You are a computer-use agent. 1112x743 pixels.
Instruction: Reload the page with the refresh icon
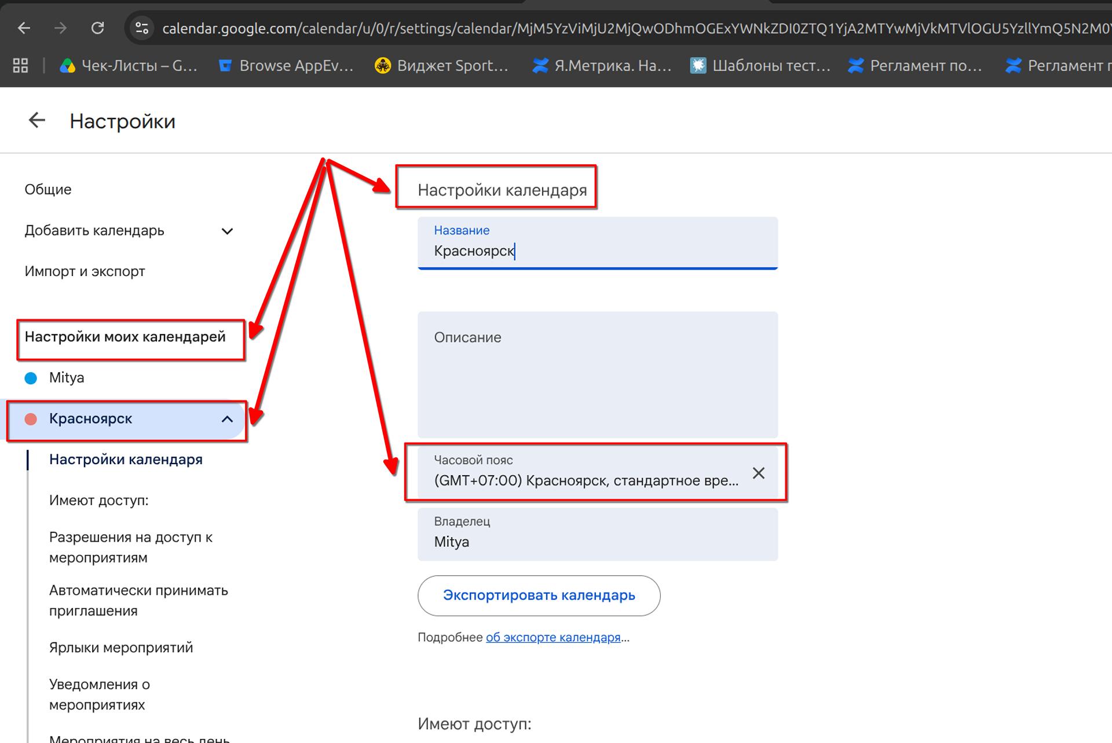coord(97,28)
